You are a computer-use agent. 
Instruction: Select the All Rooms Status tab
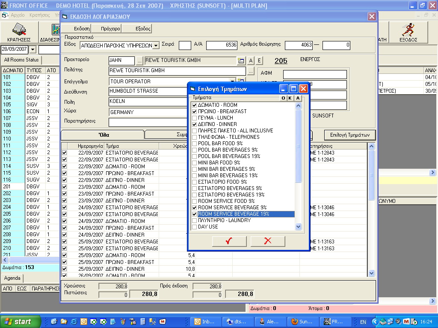pos(21,60)
